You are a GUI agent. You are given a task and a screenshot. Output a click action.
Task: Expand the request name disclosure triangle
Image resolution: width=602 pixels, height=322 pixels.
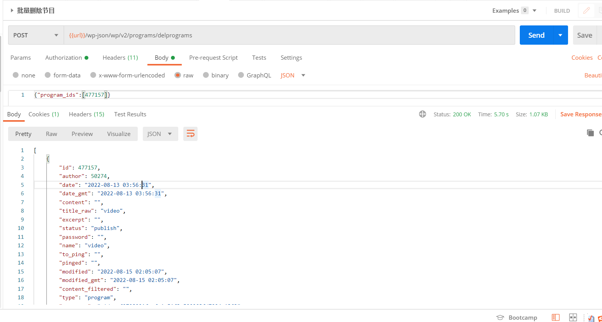point(12,11)
